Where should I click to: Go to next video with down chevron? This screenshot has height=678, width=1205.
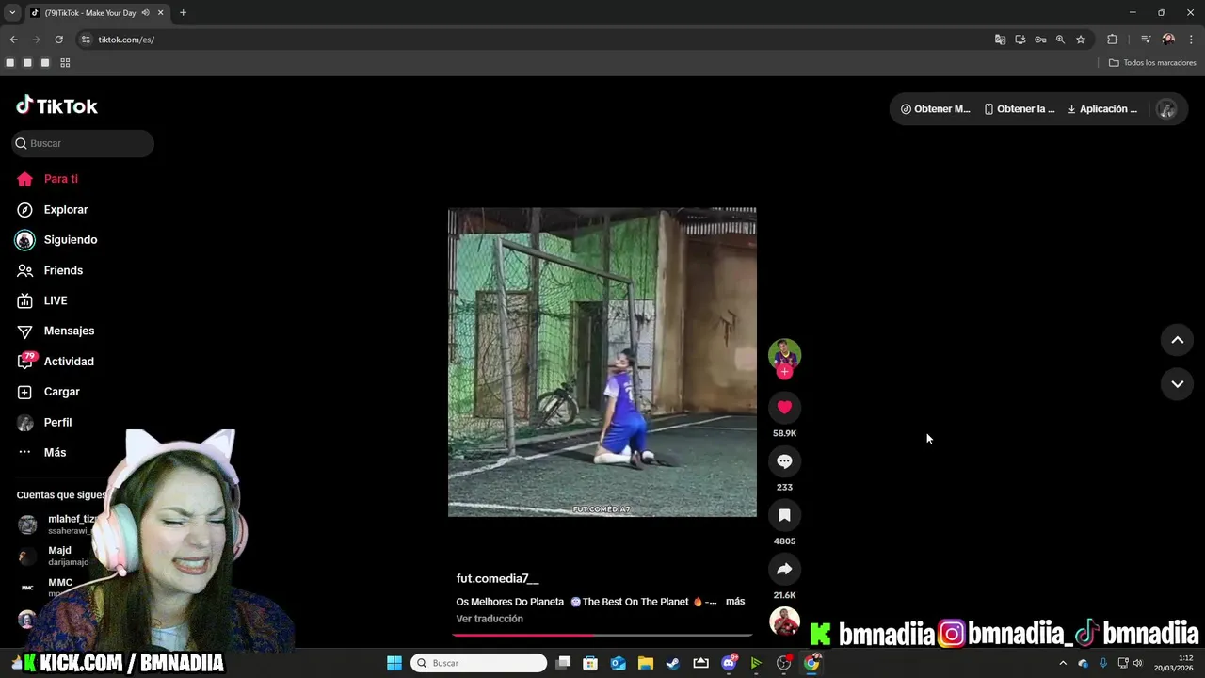point(1177,384)
